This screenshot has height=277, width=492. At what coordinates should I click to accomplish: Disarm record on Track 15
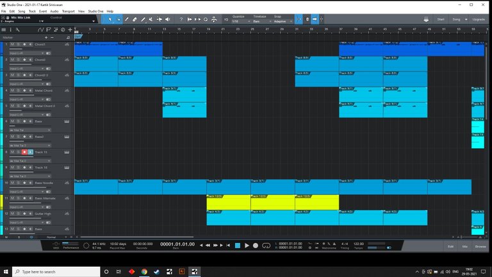(x=24, y=152)
